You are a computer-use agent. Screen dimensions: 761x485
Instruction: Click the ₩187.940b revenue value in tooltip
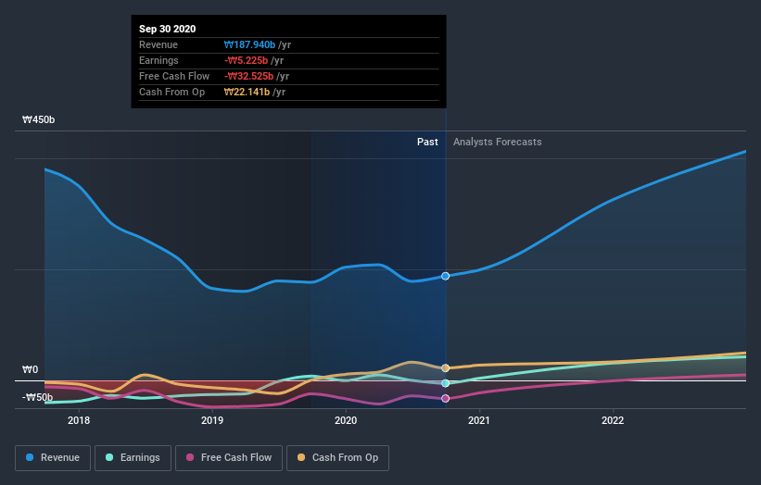pyautogui.click(x=249, y=44)
